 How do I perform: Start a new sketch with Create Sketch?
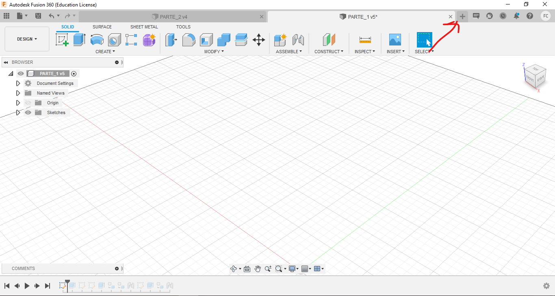[62, 40]
